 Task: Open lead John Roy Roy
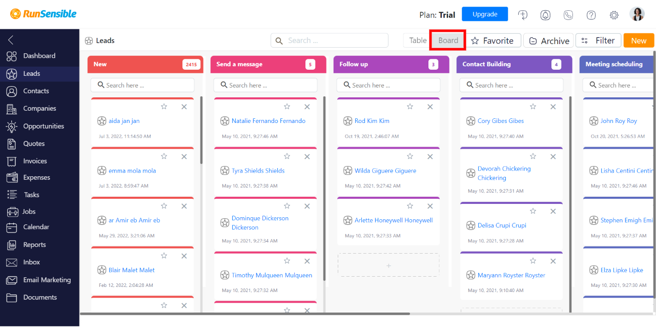tap(619, 121)
